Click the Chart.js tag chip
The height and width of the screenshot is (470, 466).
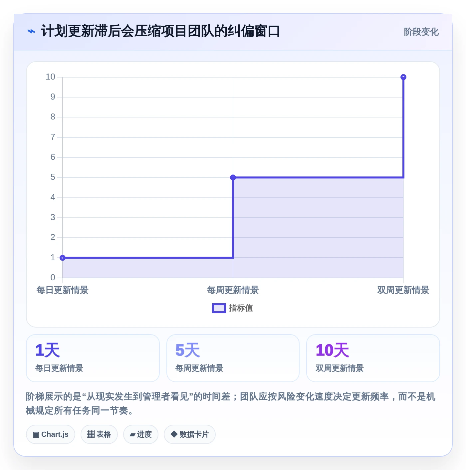pyautogui.click(x=51, y=434)
